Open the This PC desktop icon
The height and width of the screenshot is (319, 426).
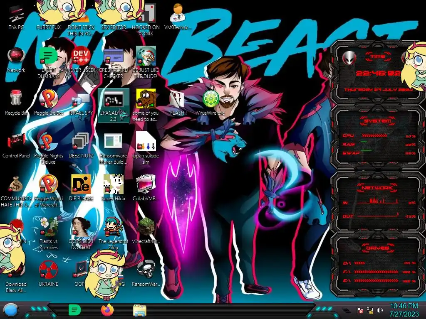tap(16, 17)
